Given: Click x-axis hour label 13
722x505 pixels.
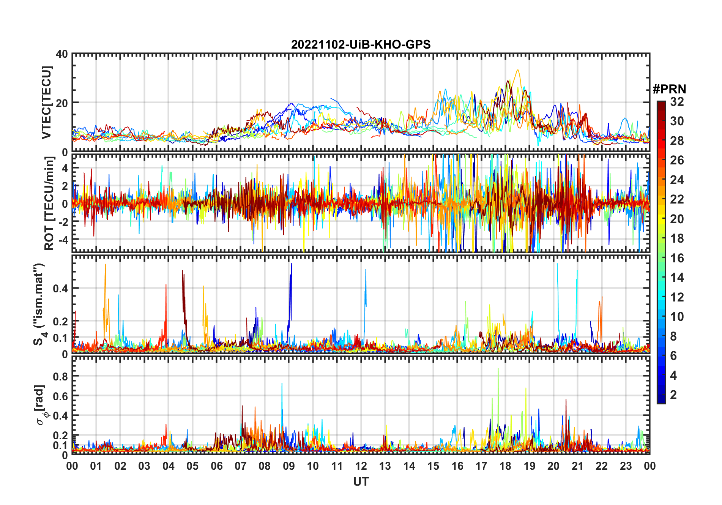Looking at the screenshot, I should point(385,466).
